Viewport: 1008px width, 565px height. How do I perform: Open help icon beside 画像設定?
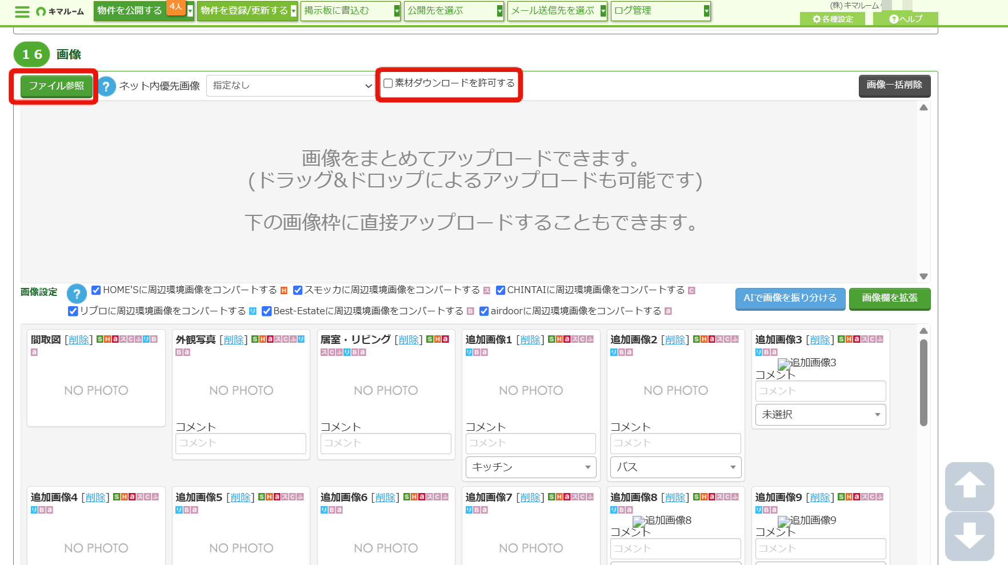pyautogui.click(x=77, y=294)
